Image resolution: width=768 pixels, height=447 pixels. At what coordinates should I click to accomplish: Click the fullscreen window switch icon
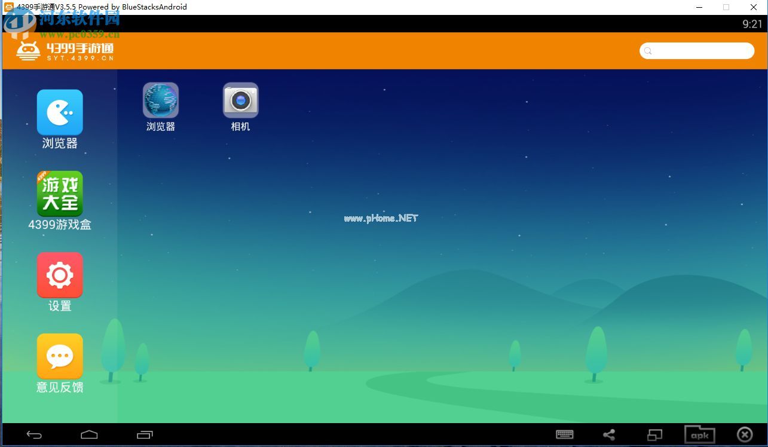pyautogui.click(x=655, y=435)
